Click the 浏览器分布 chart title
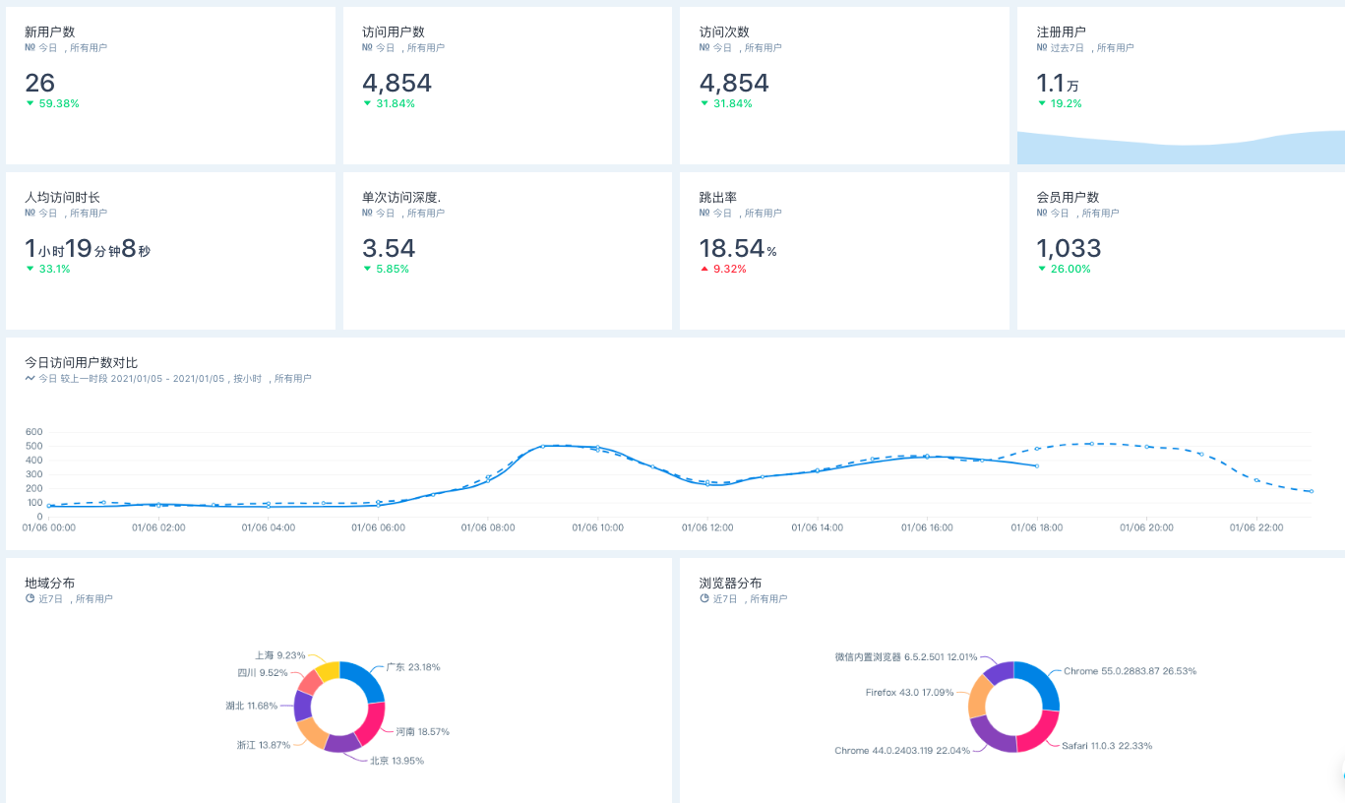The image size is (1345, 803). pyautogui.click(x=730, y=583)
